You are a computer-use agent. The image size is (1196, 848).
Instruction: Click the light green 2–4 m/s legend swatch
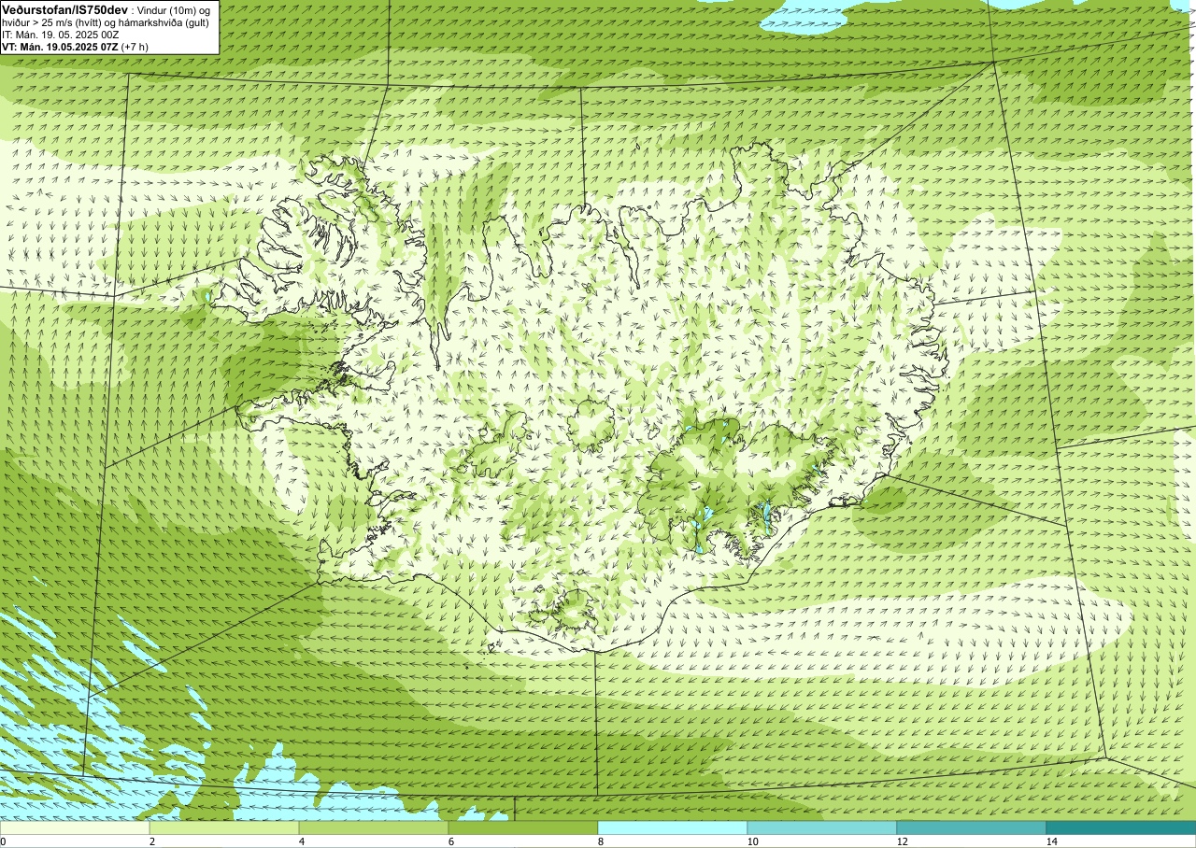click(x=224, y=827)
